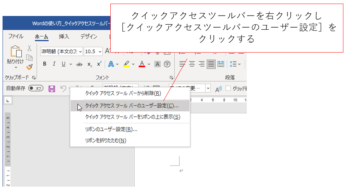
Task: Apply strikethrough formatting
Action: tap(79, 64)
